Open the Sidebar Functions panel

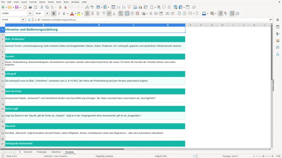(278, 54)
